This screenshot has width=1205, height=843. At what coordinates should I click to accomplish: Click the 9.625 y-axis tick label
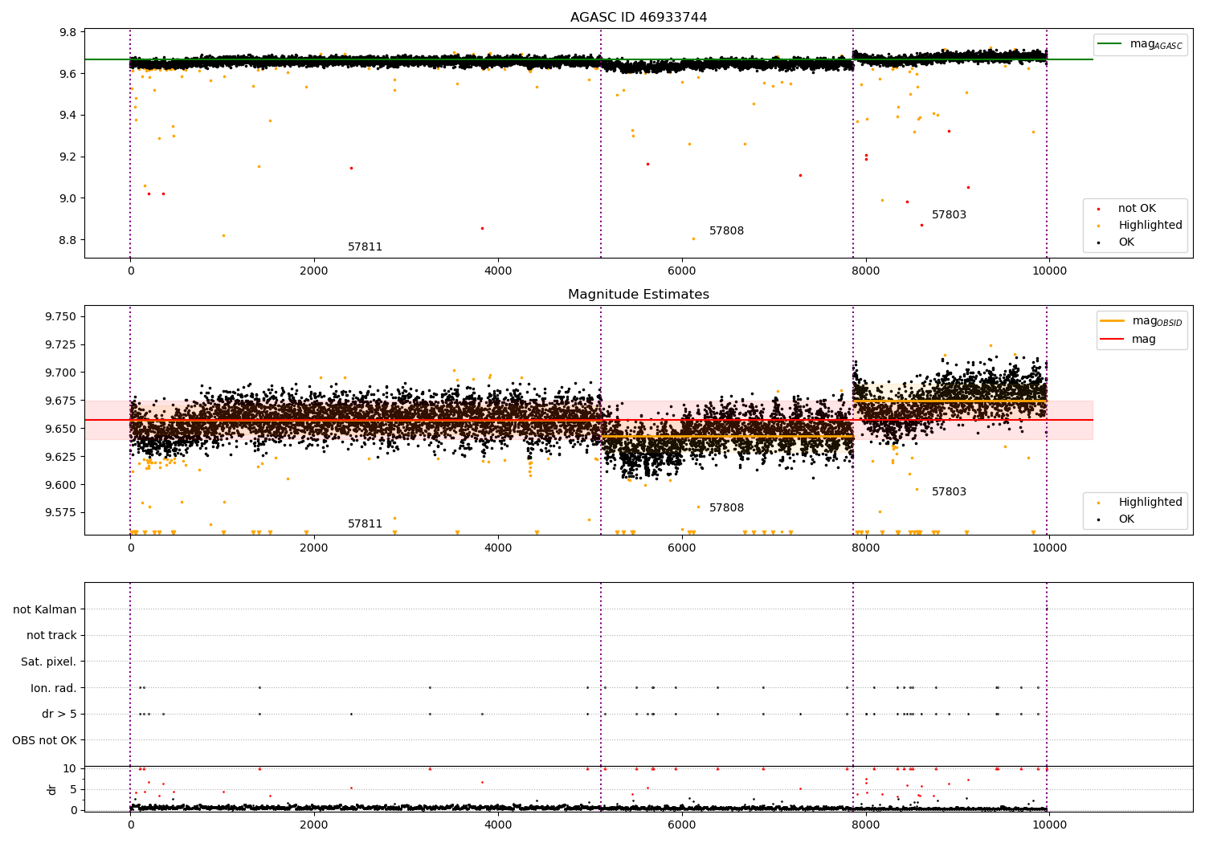tap(61, 458)
